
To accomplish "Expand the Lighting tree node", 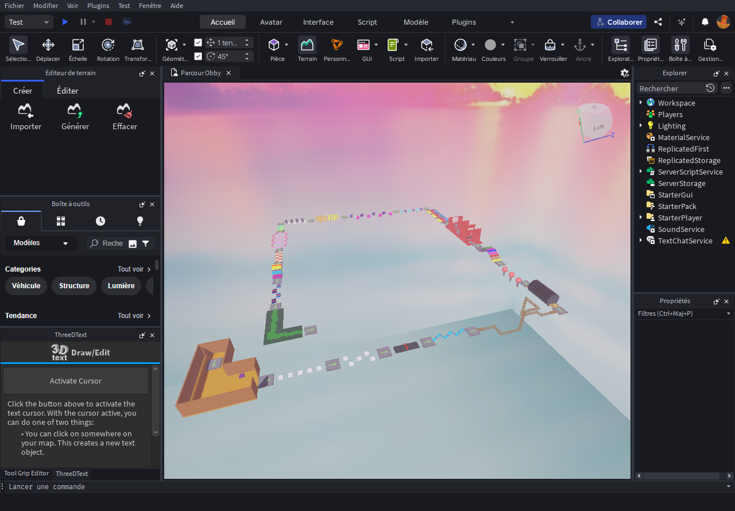I will tap(641, 126).
